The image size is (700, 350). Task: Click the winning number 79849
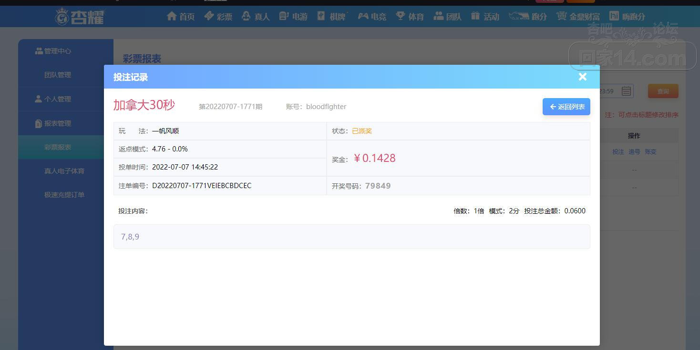coord(378,186)
